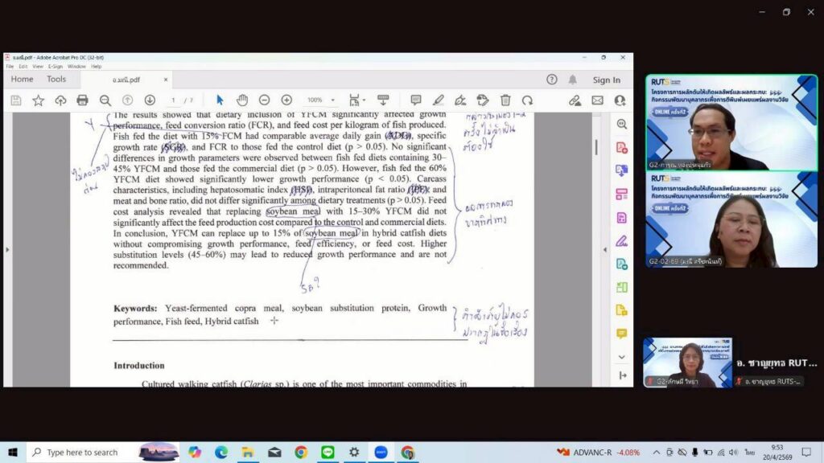Expand more tools chevron in right sidebar
Viewport: 824px width, 463px height.
(x=621, y=357)
